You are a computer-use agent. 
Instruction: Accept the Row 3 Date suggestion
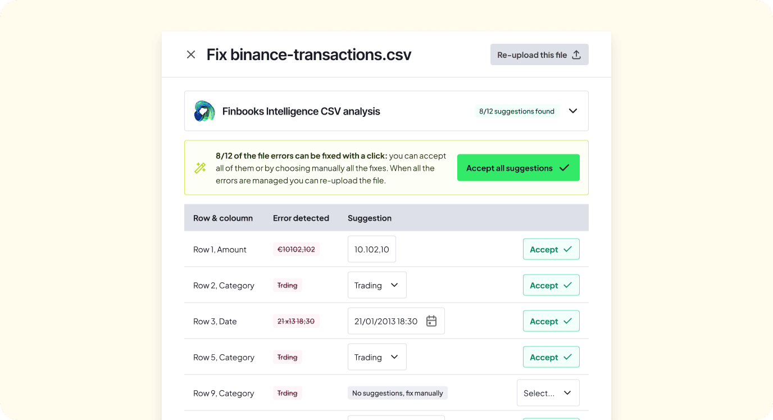click(551, 321)
